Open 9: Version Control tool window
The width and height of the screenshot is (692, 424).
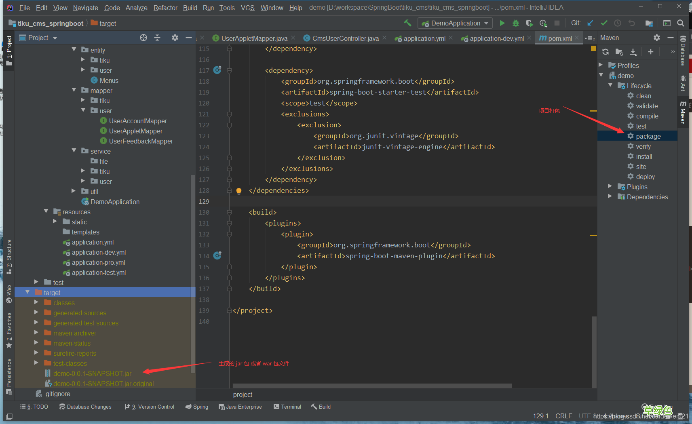[150, 407]
